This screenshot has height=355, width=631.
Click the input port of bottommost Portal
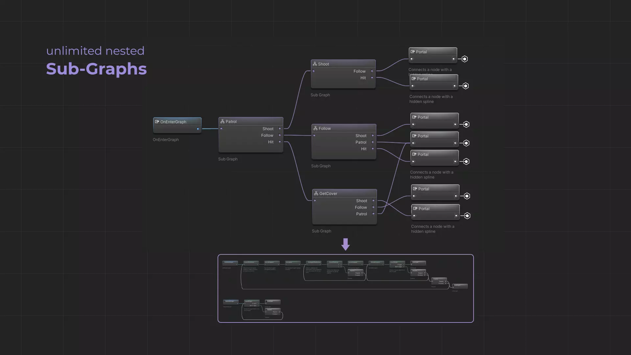click(414, 216)
